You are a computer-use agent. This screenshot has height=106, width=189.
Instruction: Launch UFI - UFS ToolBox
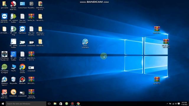(13, 56)
